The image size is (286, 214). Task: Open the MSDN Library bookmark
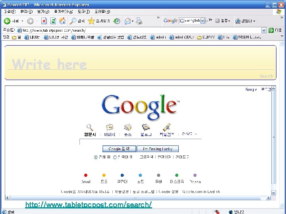tap(247, 37)
